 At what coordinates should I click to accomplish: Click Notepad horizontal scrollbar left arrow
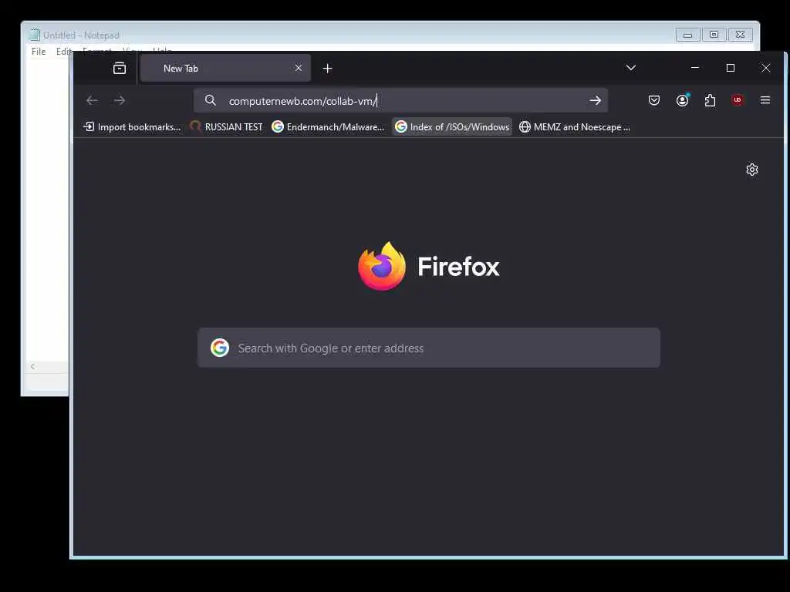32,366
